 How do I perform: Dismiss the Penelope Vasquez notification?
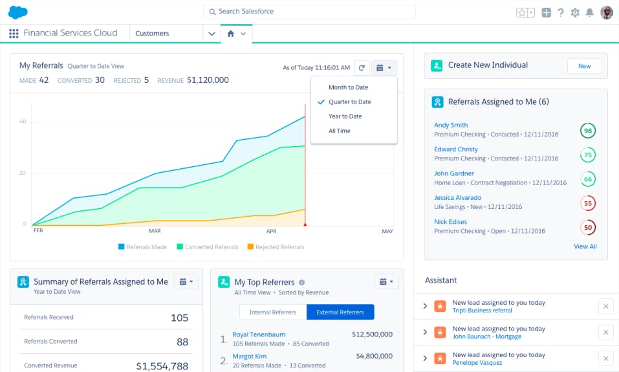coord(606,358)
